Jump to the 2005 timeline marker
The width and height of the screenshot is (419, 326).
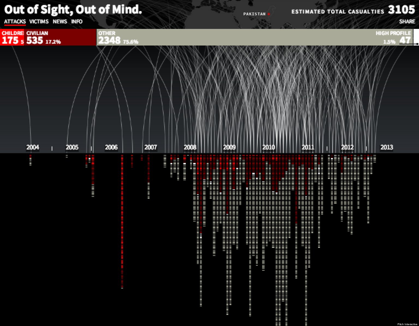tap(72, 147)
